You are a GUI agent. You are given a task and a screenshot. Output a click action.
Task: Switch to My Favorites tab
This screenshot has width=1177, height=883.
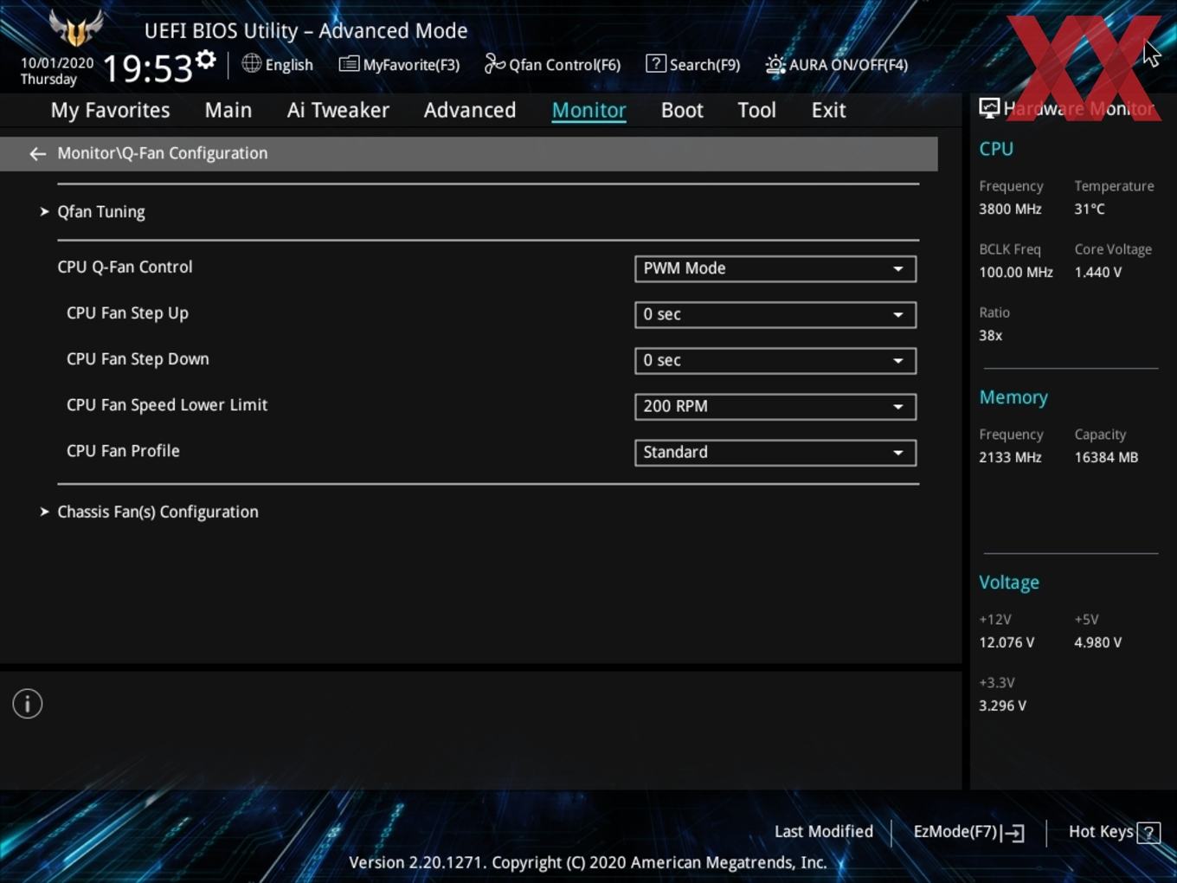[x=110, y=110]
